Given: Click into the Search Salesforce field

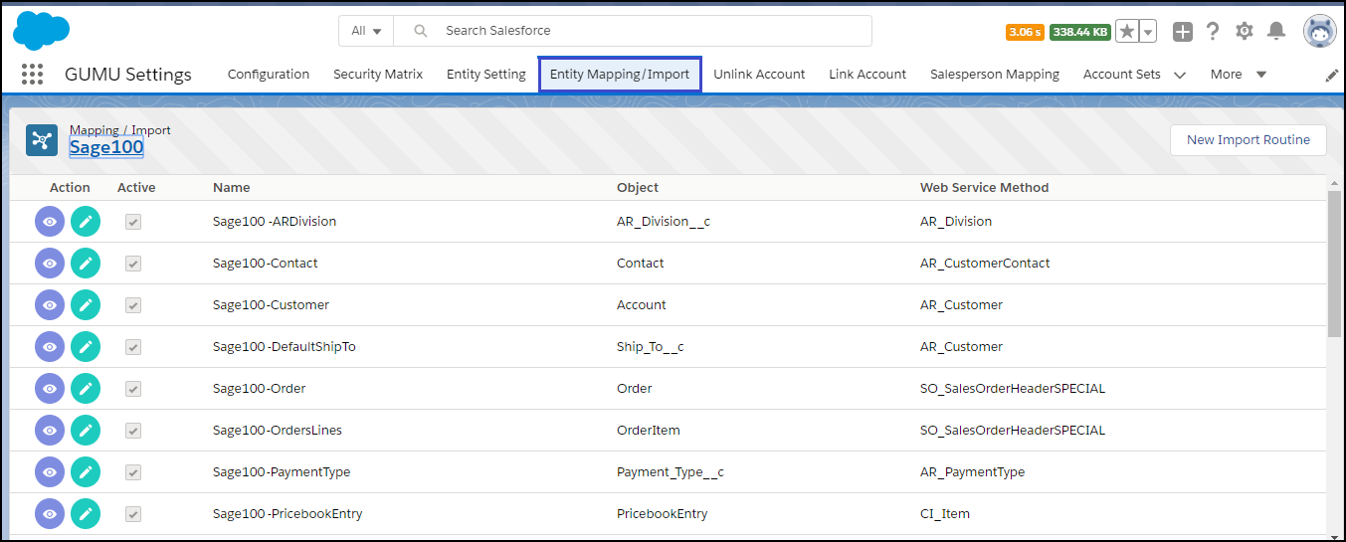Looking at the screenshot, I should [633, 31].
